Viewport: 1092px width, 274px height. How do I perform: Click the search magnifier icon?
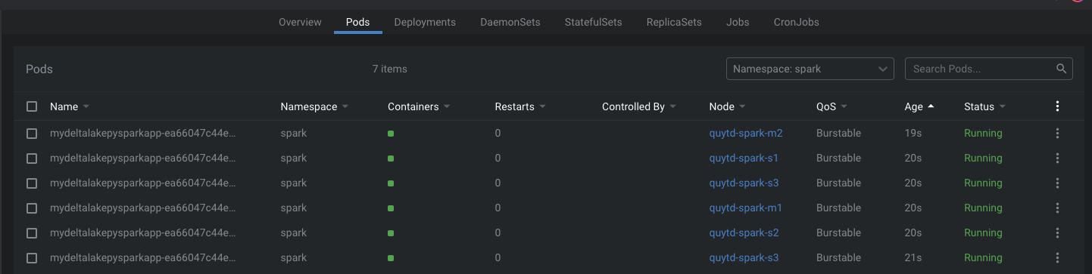[1062, 69]
